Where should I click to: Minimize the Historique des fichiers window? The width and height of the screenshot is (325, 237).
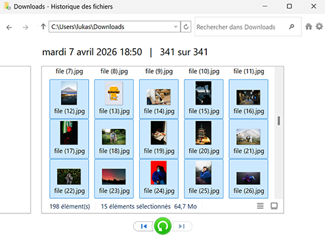(265, 6)
